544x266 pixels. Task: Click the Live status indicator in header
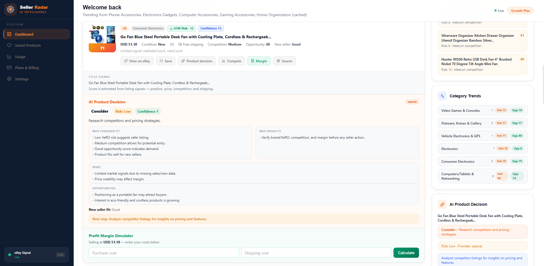tap(499, 11)
